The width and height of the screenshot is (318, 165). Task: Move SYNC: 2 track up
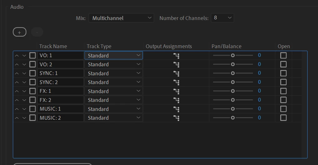[x=17, y=82]
